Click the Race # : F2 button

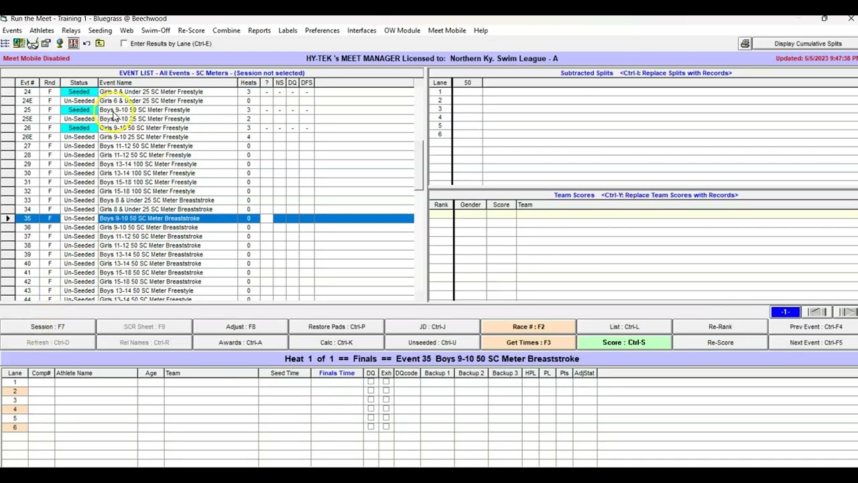[x=528, y=327]
